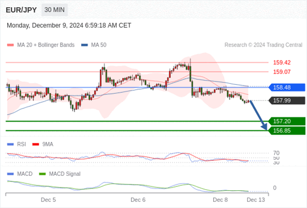This screenshot has width=307, height=208.
Task: Select the EUR/JPY pair title
Action: (21, 10)
